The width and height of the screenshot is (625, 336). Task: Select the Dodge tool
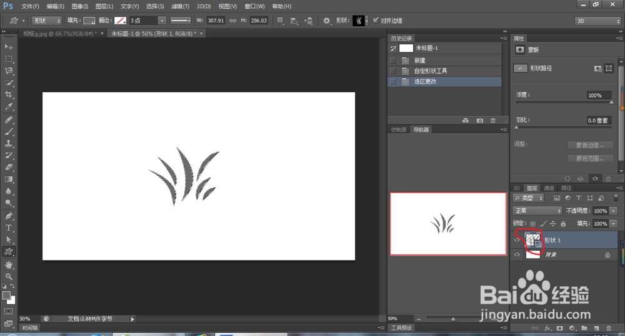[x=8, y=203]
